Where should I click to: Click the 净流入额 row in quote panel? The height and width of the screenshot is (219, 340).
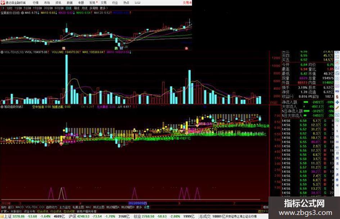coord(308,102)
